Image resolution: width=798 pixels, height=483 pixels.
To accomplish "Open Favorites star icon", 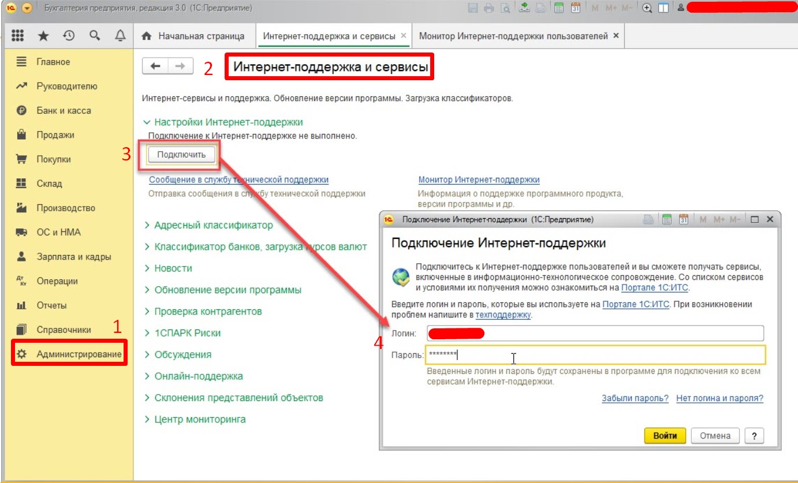I will [x=43, y=36].
